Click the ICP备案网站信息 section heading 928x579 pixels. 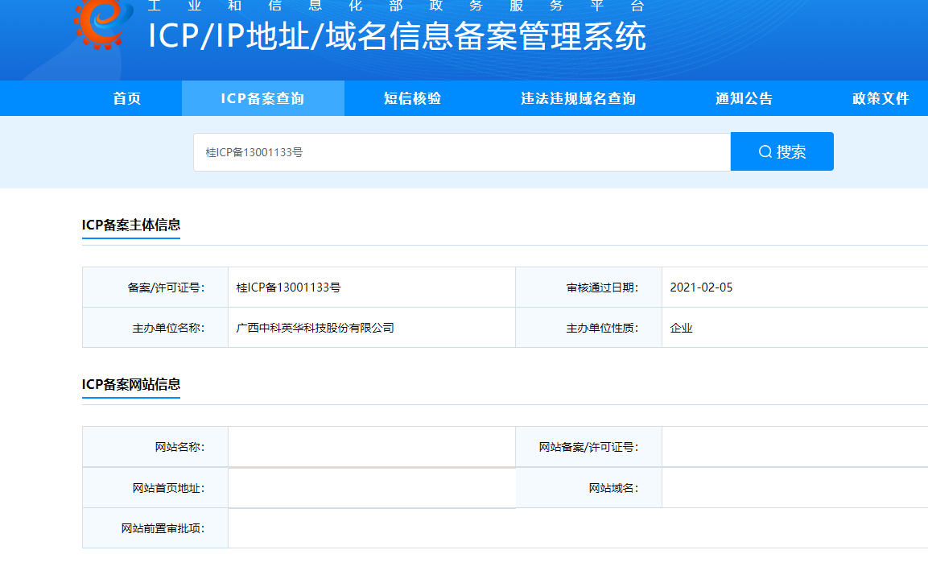click(x=131, y=384)
